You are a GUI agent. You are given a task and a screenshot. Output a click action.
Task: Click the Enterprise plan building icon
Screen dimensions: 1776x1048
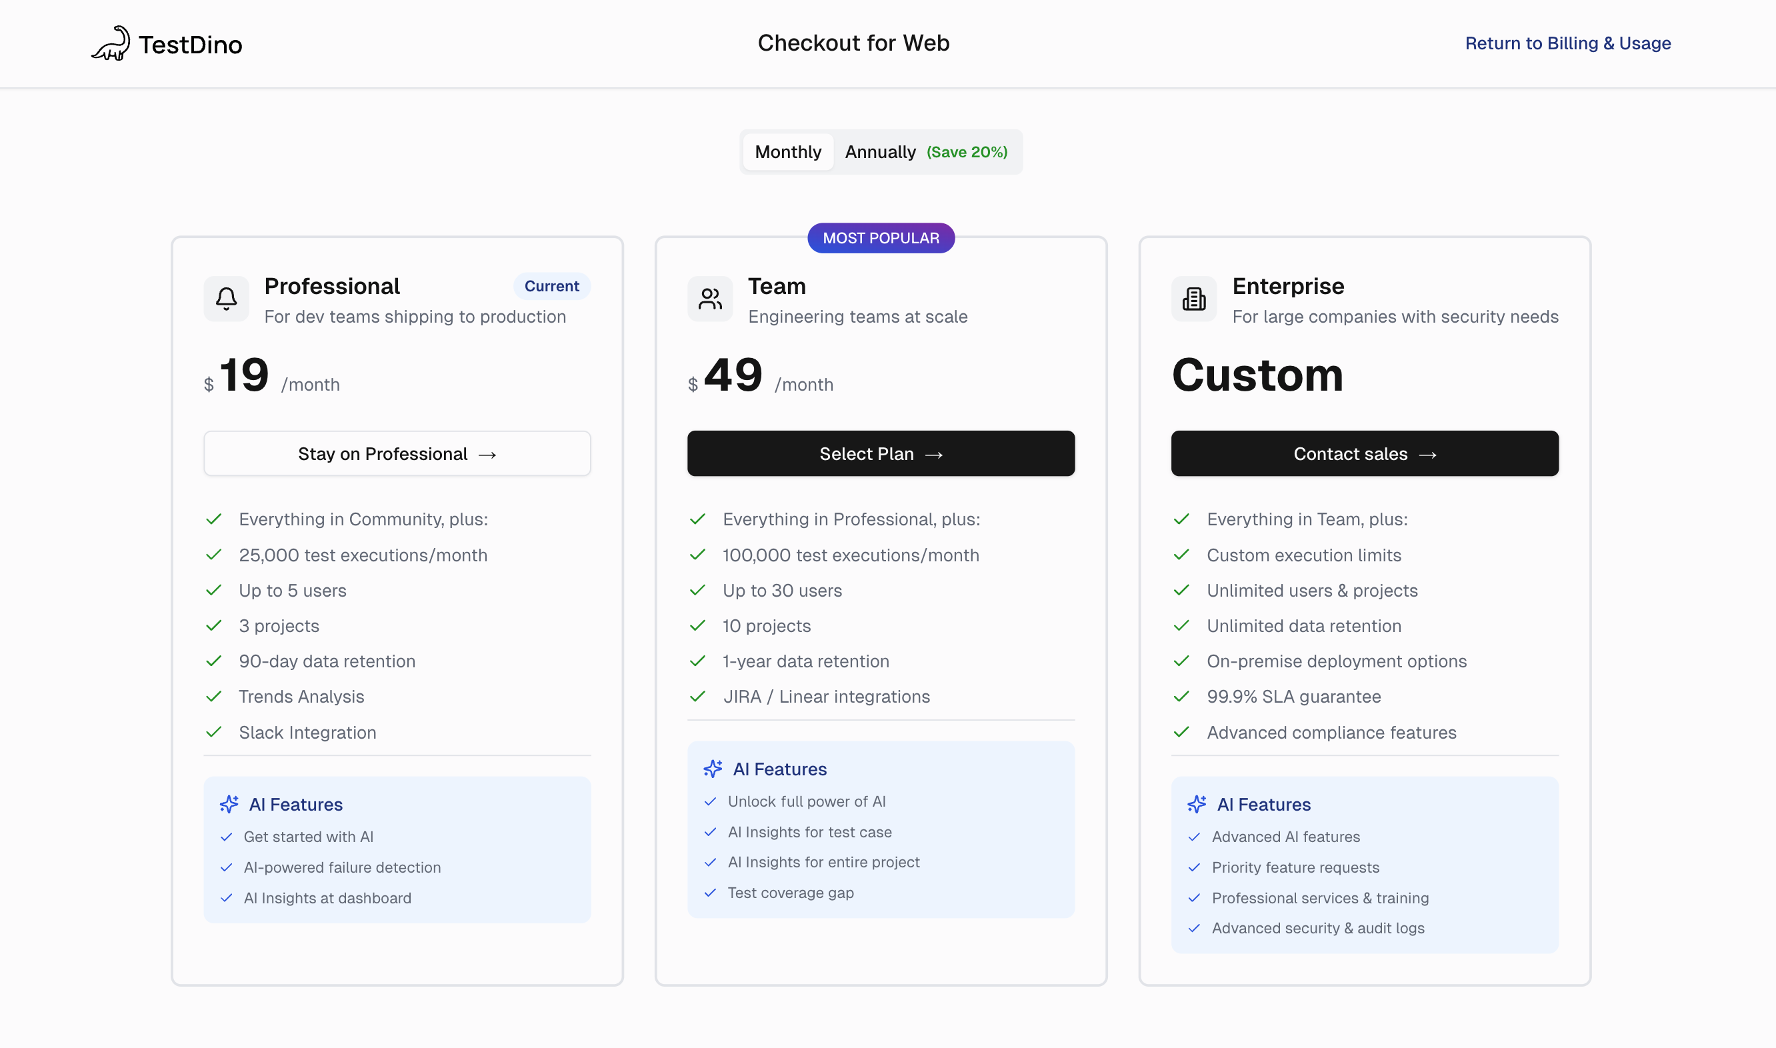point(1193,299)
